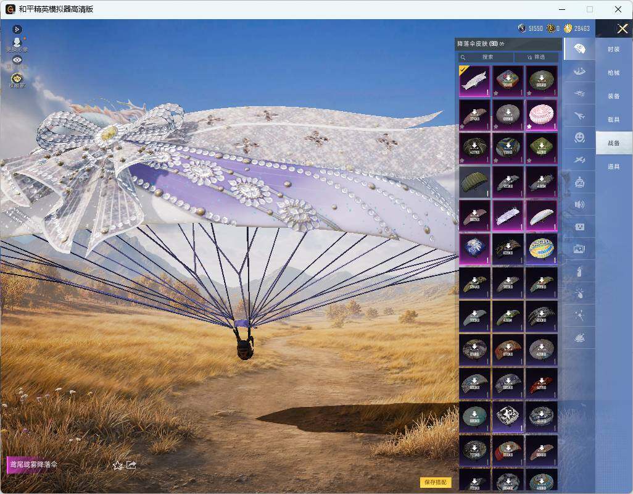This screenshot has height=494, width=633.
Task: Select the robot companion category icon
Action: 579,183
